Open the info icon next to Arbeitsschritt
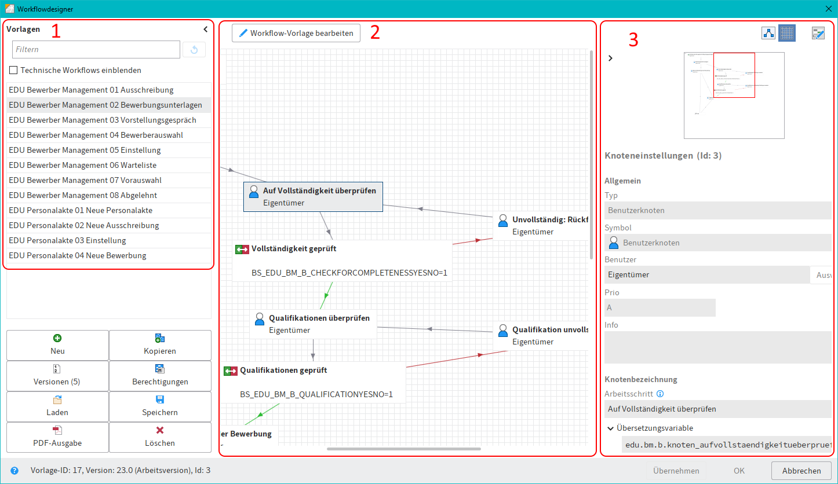The width and height of the screenshot is (838, 484). (659, 394)
